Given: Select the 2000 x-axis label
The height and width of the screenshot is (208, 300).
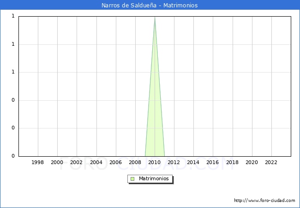Looking at the screenshot, I should click(57, 162).
